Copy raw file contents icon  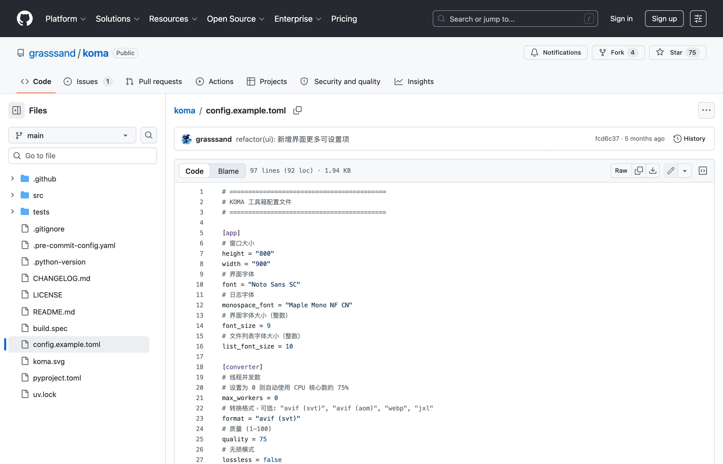tap(639, 171)
